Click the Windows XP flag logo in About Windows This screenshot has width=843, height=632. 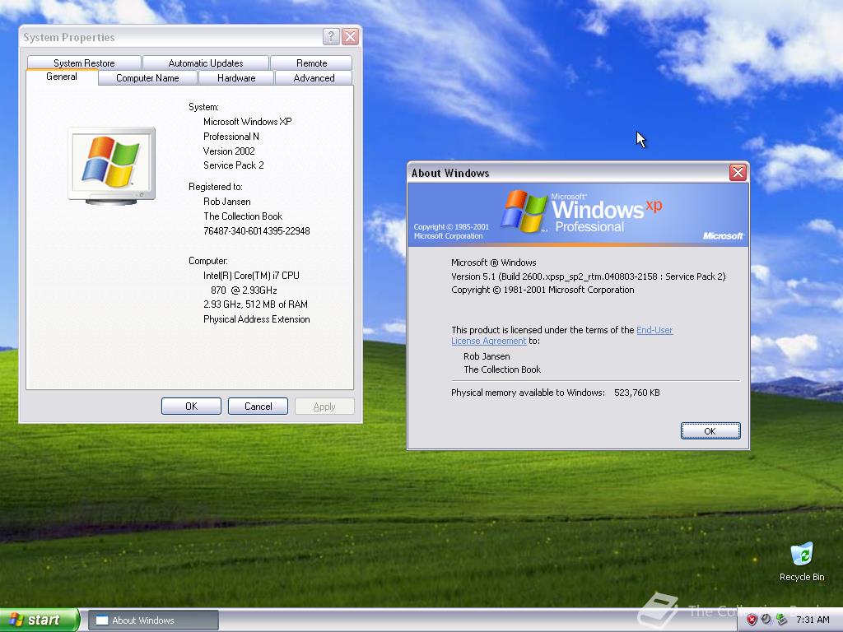523,211
